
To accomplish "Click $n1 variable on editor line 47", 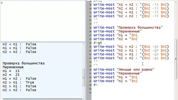I will pyautogui.click(x=134, y=35).
